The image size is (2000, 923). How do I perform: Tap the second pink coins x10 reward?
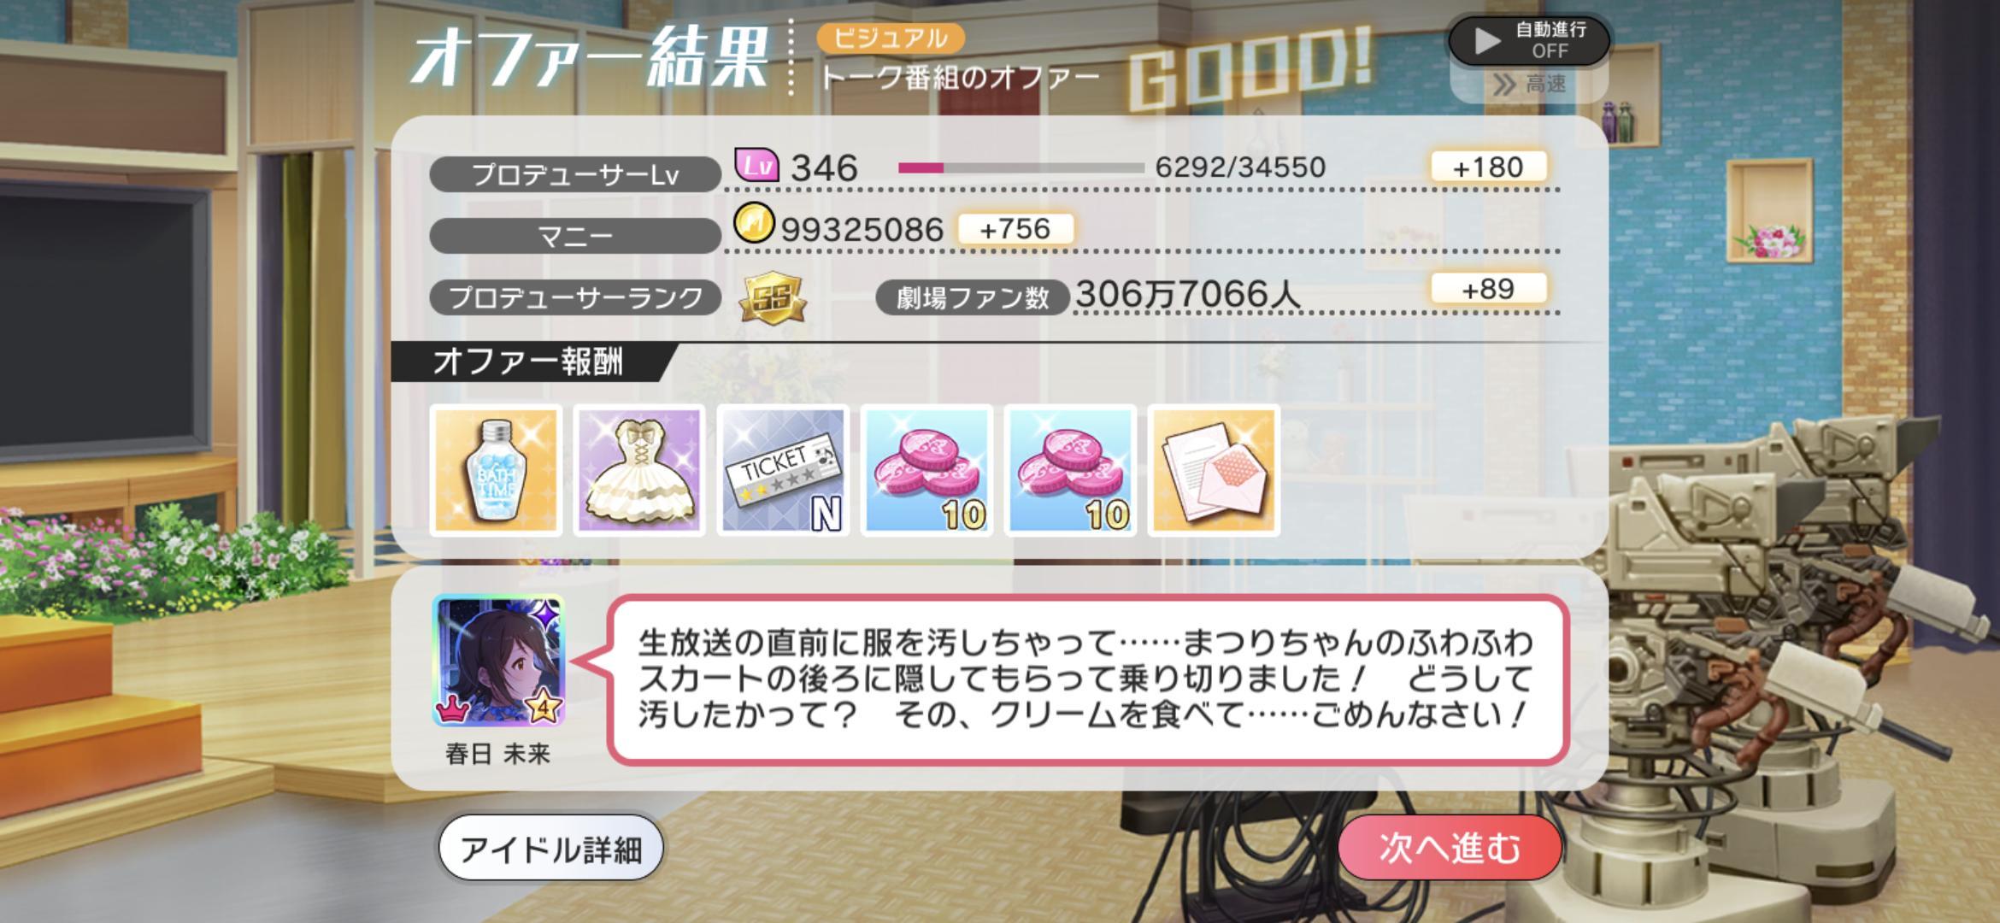tap(1070, 471)
